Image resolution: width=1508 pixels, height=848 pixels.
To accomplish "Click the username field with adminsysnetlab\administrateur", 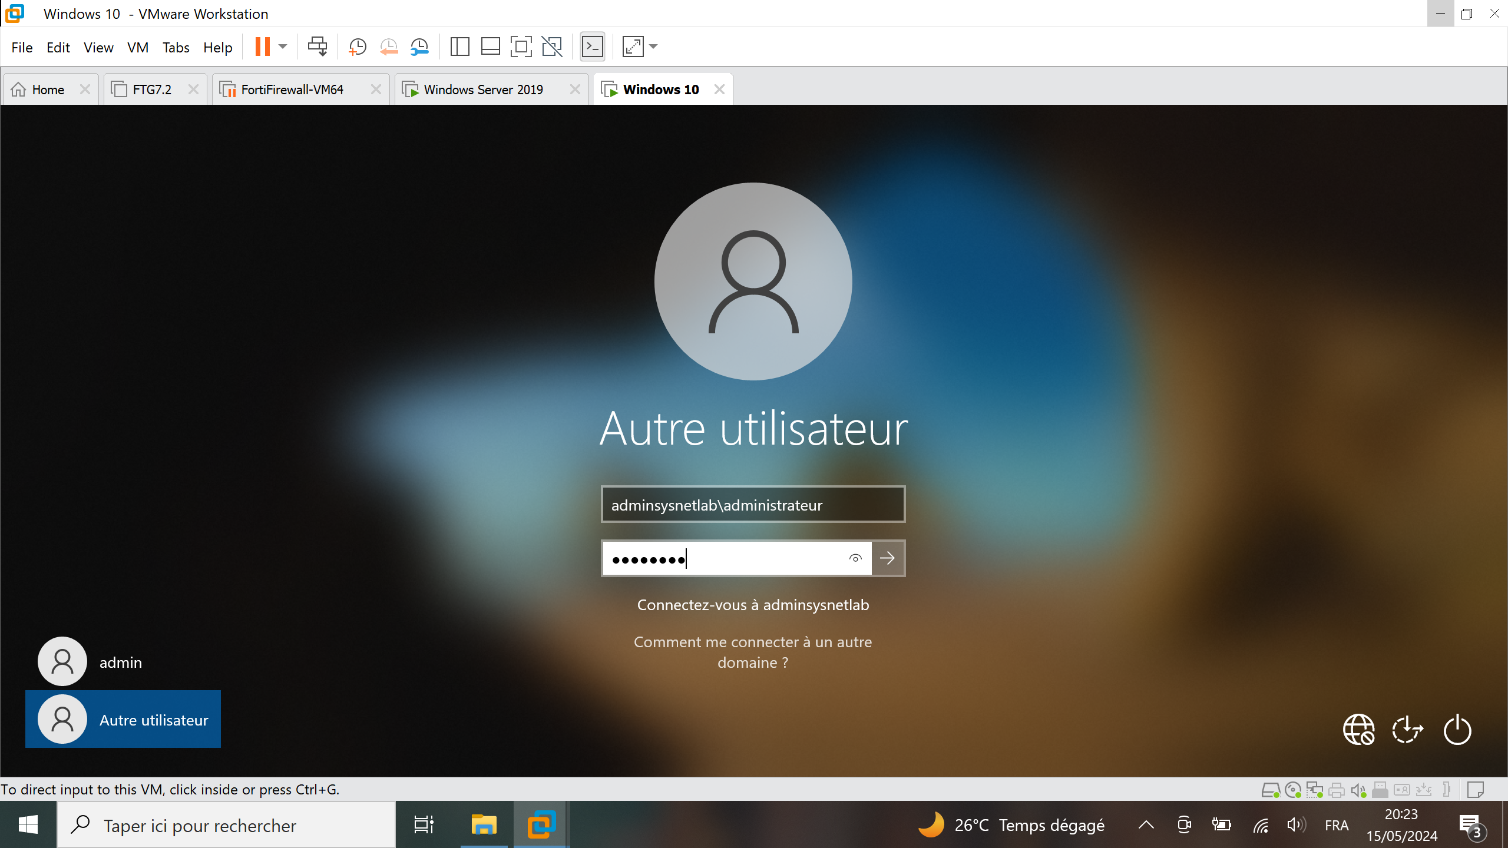I will coord(753,504).
